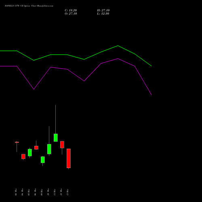Select the high value H: 27.10
202x202 pixels.
click(103, 11)
